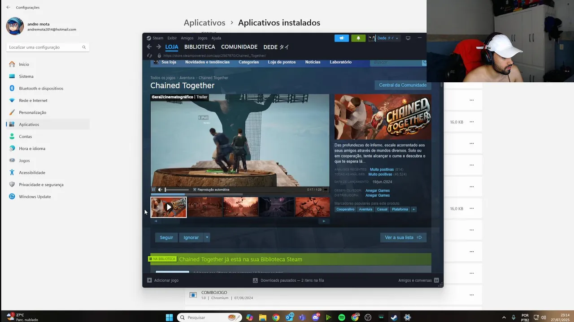Screen dimensions: 574x322
Task: Open Downloads pausados queue
Action: (x=288, y=280)
